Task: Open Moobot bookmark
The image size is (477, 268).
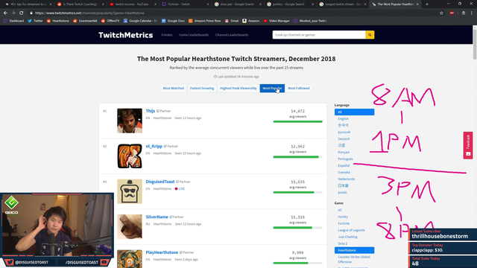Action: [310, 21]
